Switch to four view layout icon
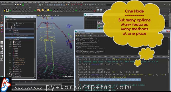Screen dimensions: 171x92 (x=2, y=46)
